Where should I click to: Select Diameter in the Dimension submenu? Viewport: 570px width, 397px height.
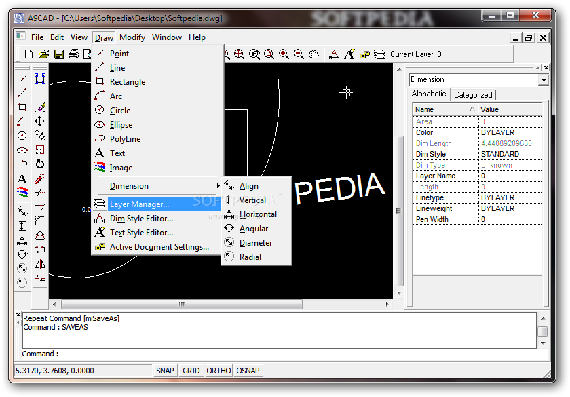click(x=256, y=243)
